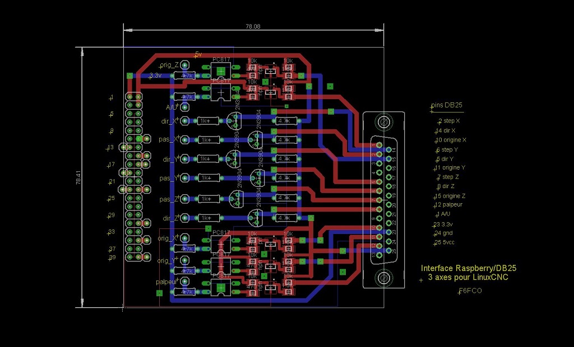
Task: Select the DB25 connector top mounting hole
Action: coord(383,122)
